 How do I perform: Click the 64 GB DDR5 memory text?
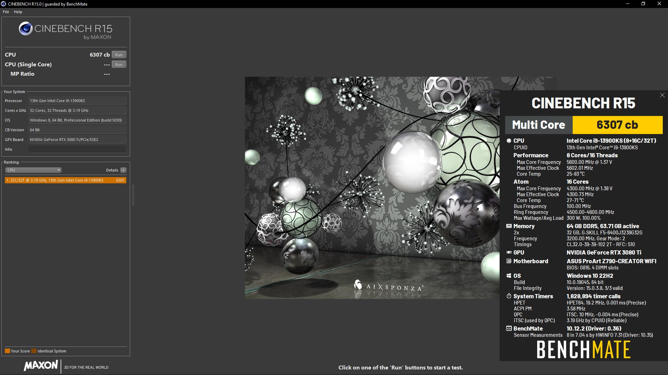(x=603, y=226)
